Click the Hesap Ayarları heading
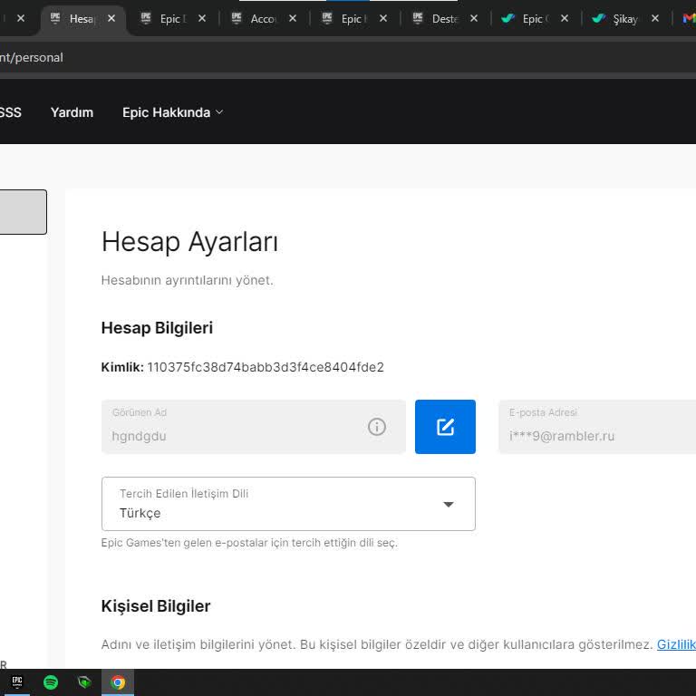The image size is (696, 696). coord(189,242)
